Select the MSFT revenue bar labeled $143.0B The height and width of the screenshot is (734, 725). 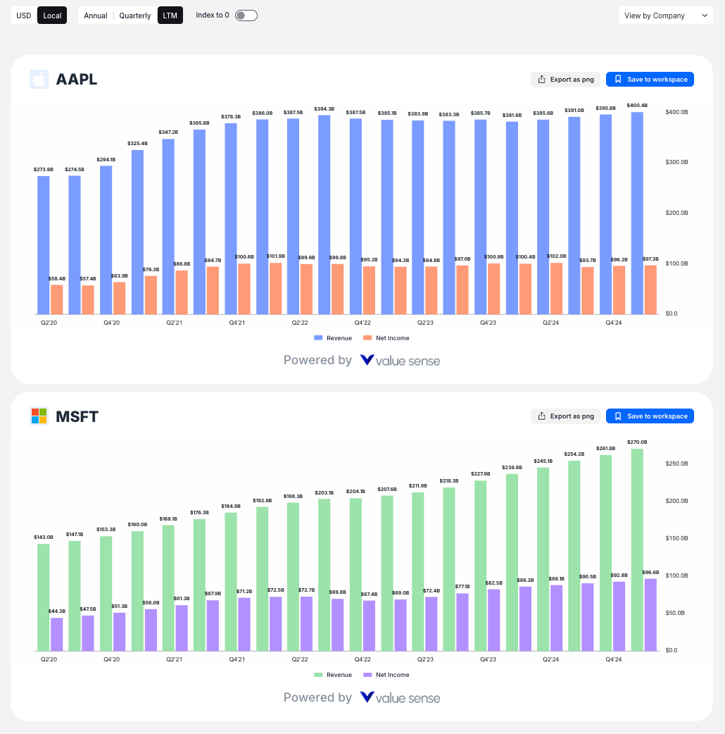pyautogui.click(x=44, y=597)
